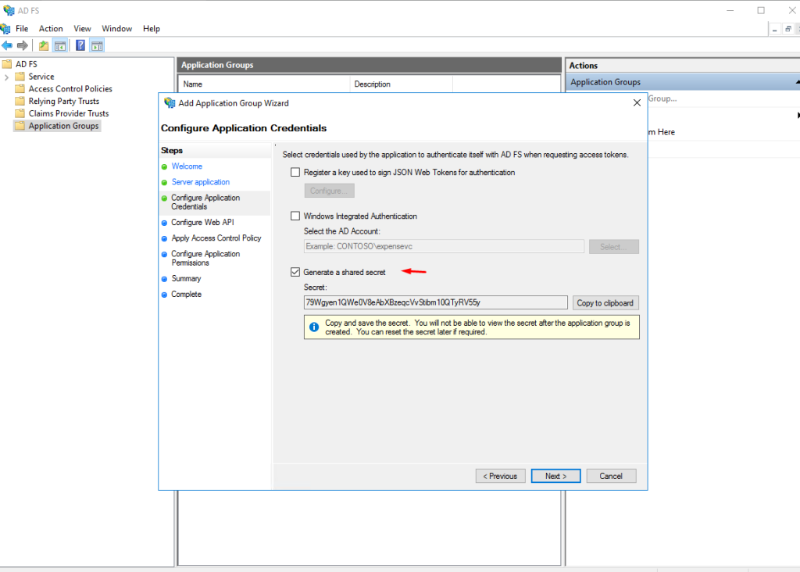Viewport: 800px width, 572px height.
Task: Collapse the Application Groups actions section arrow
Action: [797, 82]
